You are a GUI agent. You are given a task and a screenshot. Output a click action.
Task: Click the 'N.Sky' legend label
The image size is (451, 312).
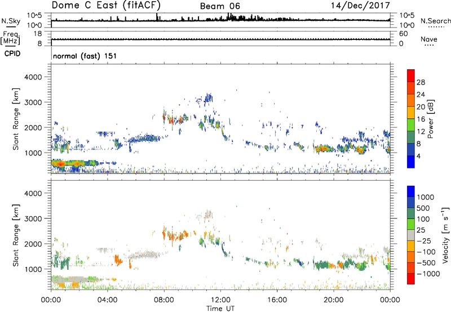(x=11, y=21)
